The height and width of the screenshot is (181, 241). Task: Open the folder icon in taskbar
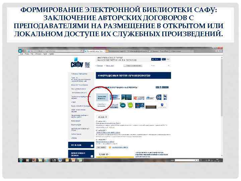(41, 160)
